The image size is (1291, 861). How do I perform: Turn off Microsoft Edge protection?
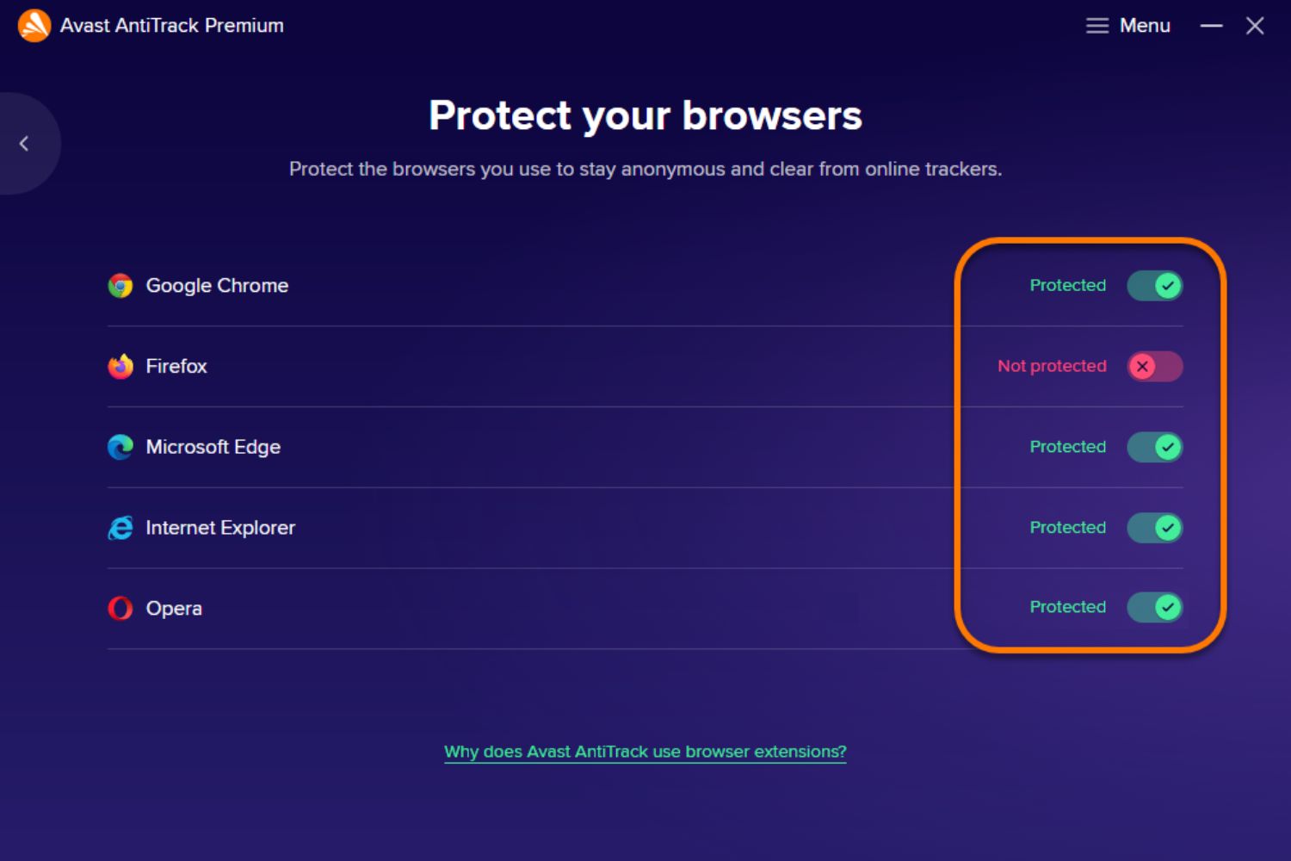tap(1155, 447)
